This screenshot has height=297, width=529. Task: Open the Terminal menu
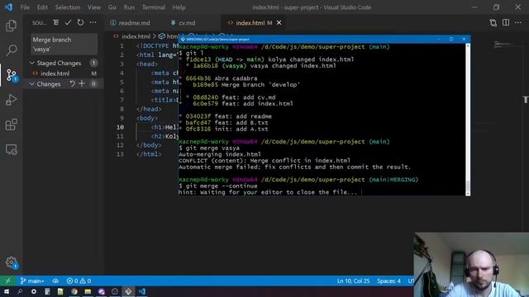click(x=154, y=7)
